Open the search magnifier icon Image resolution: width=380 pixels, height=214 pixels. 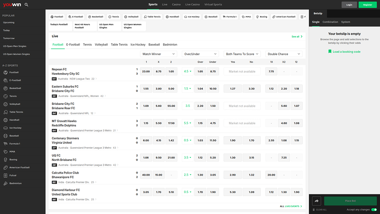click(x=26, y=4)
